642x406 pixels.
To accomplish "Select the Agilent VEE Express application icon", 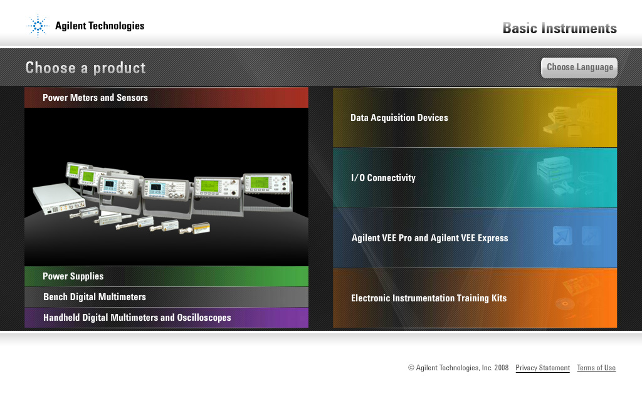I will pyautogui.click(x=592, y=237).
